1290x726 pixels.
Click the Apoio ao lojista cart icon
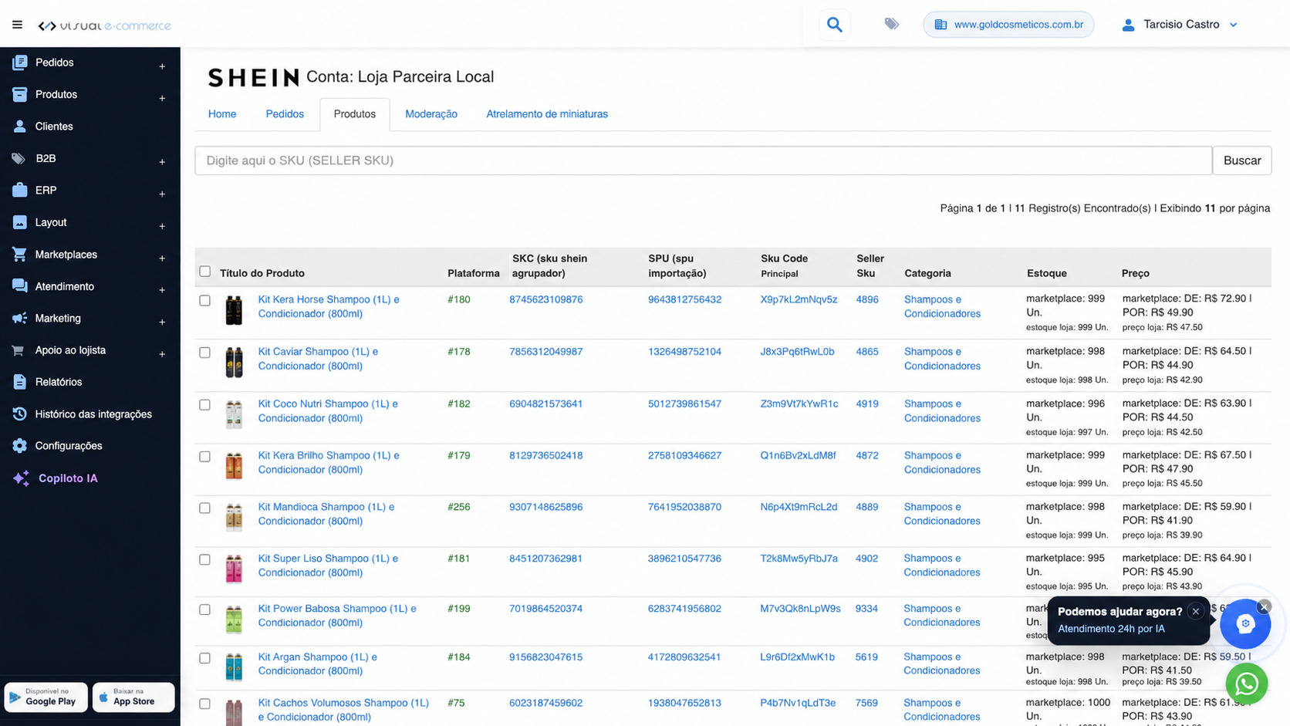coord(18,350)
